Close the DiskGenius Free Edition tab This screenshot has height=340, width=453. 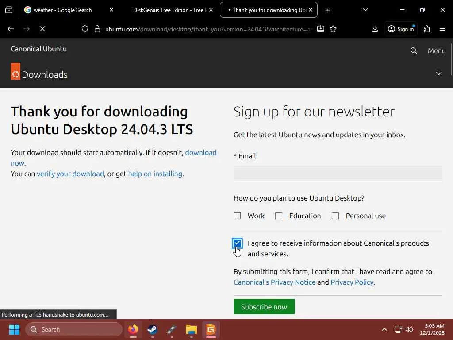point(211,10)
